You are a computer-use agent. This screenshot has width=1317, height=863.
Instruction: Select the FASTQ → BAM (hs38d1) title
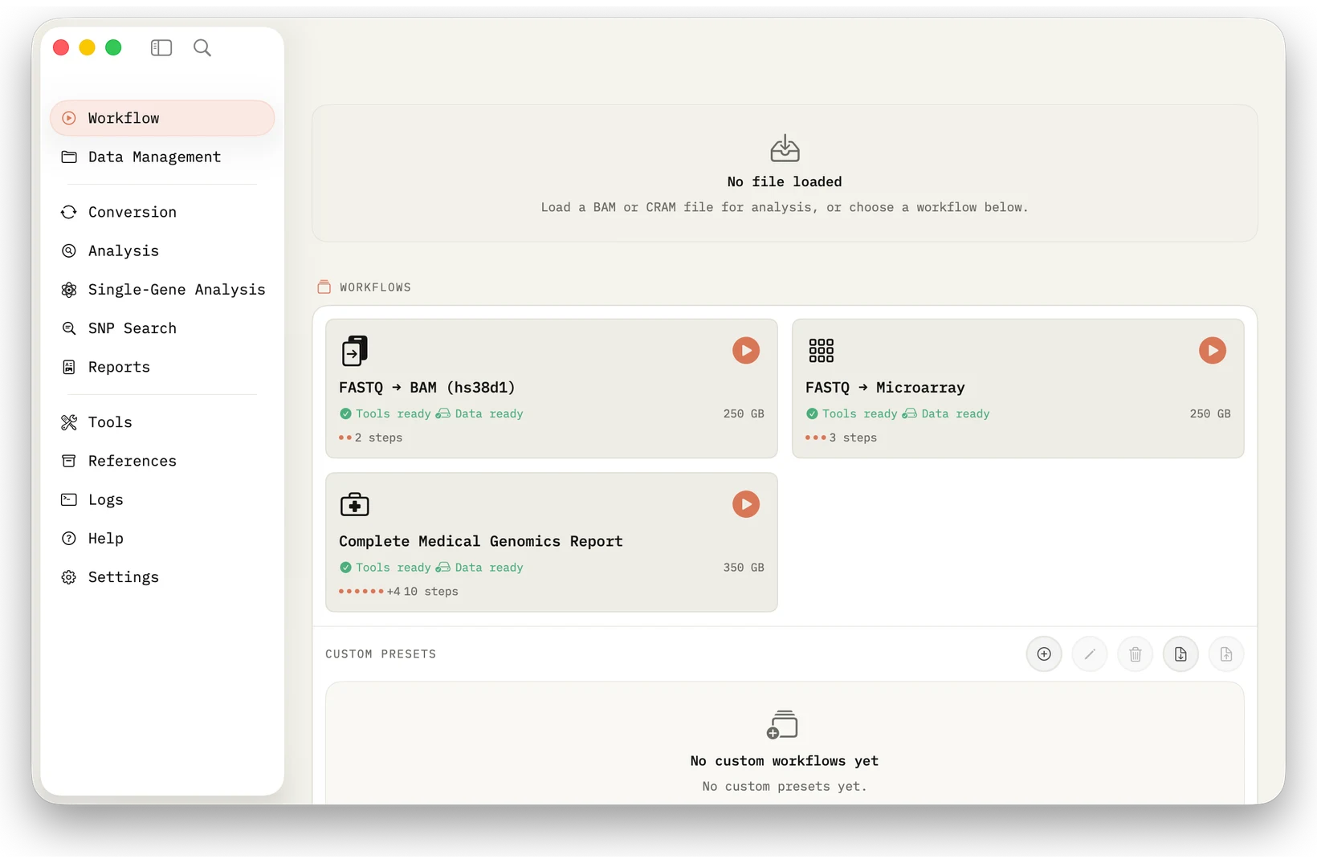426,388
